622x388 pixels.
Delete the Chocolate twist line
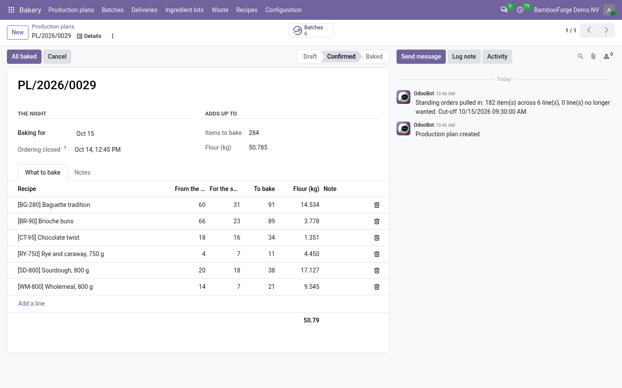pyautogui.click(x=377, y=238)
